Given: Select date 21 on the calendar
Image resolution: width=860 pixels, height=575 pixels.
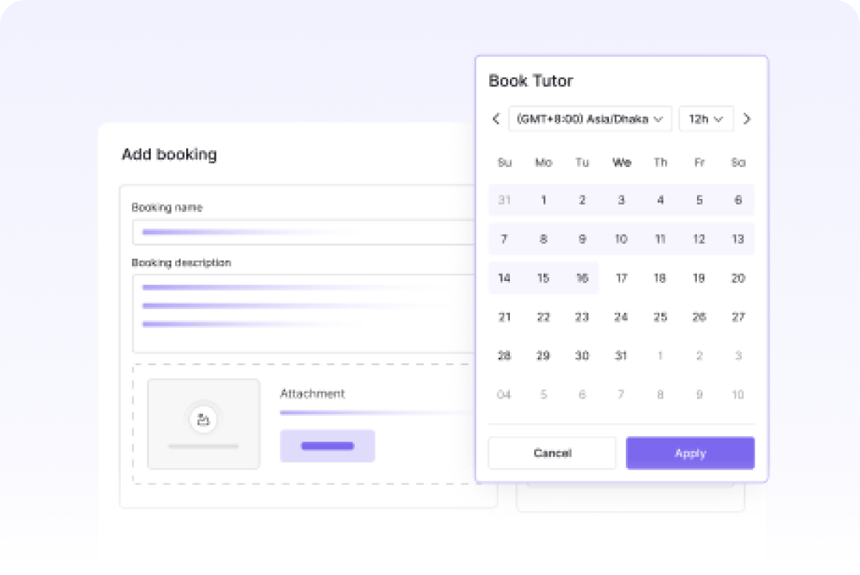Looking at the screenshot, I should 504,317.
